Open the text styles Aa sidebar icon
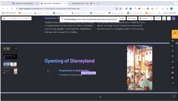178x101 pixels. tap(172, 46)
